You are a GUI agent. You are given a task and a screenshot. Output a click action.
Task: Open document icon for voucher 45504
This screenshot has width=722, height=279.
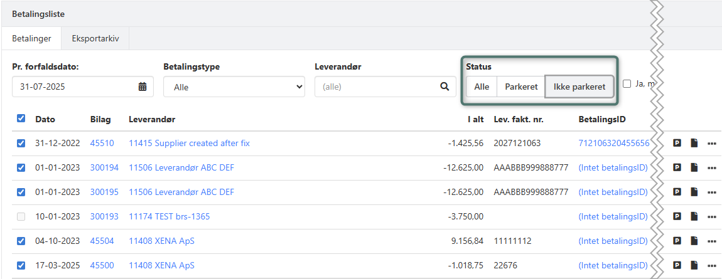[694, 241]
